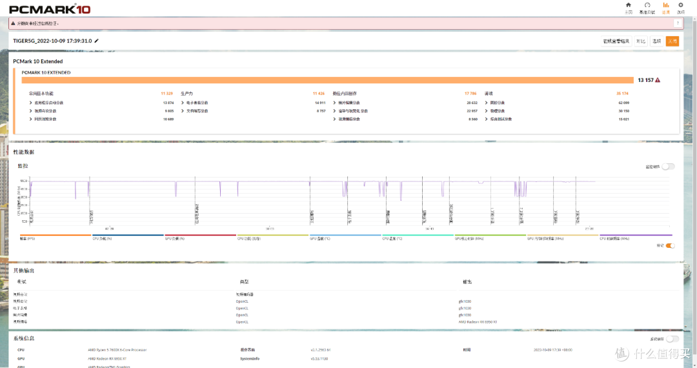
Task: Click the PCMARK 10 logo
Action: coord(50,9)
